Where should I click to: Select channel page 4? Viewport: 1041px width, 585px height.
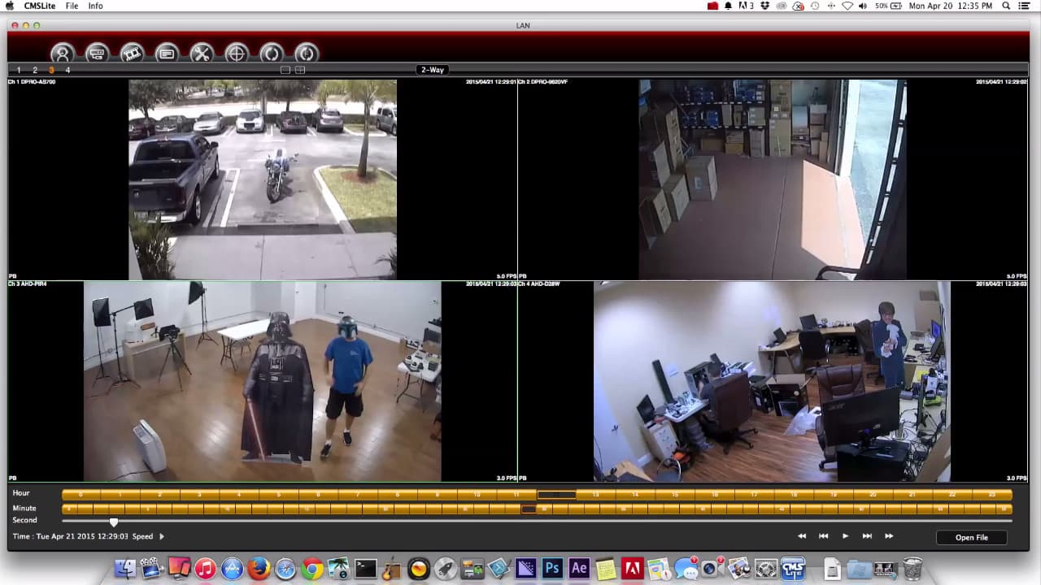click(x=68, y=71)
